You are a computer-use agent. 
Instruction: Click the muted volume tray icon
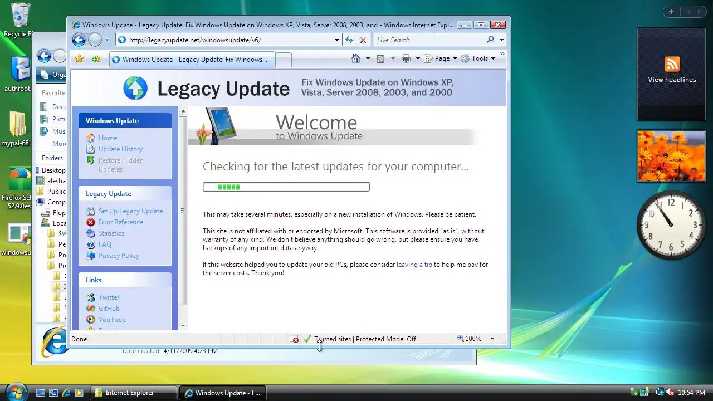coord(670,393)
